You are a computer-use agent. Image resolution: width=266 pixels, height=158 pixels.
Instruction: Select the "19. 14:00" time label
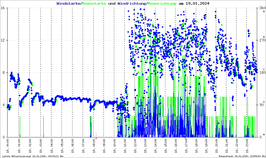(x=155, y=146)
